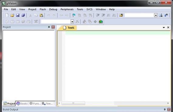Pin the Build Output panel with the pushpin

[164, 109]
